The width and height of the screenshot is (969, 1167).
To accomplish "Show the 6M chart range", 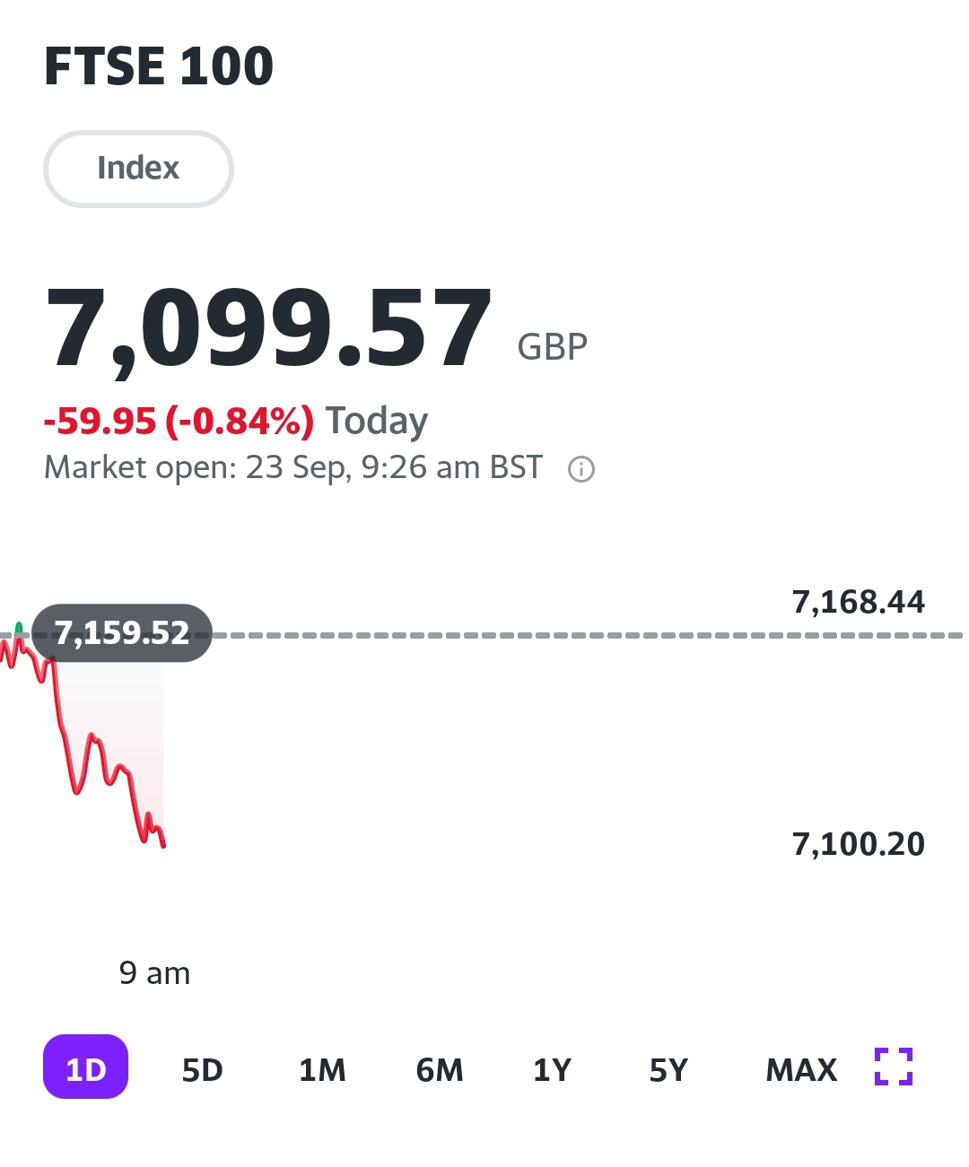I will tap(440, 1069).
